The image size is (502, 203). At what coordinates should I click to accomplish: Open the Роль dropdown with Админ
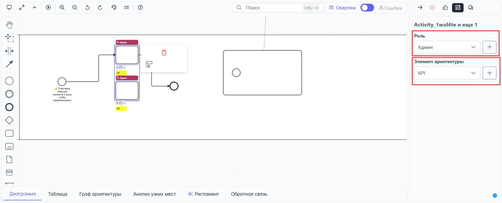point(447,47)
